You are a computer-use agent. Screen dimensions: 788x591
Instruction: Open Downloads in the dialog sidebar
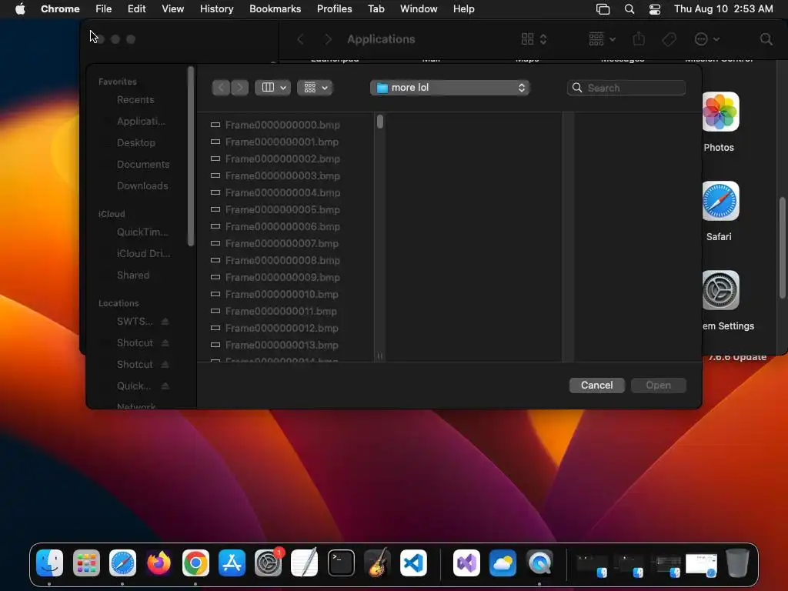click(142, 186)
